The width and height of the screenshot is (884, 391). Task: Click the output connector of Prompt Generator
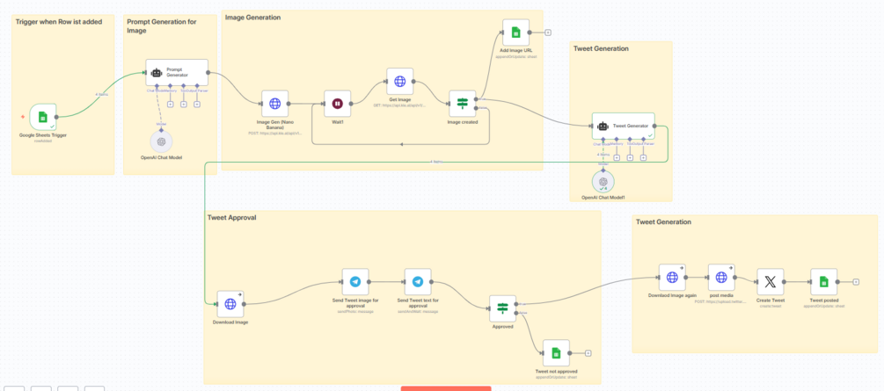(208, 73)
